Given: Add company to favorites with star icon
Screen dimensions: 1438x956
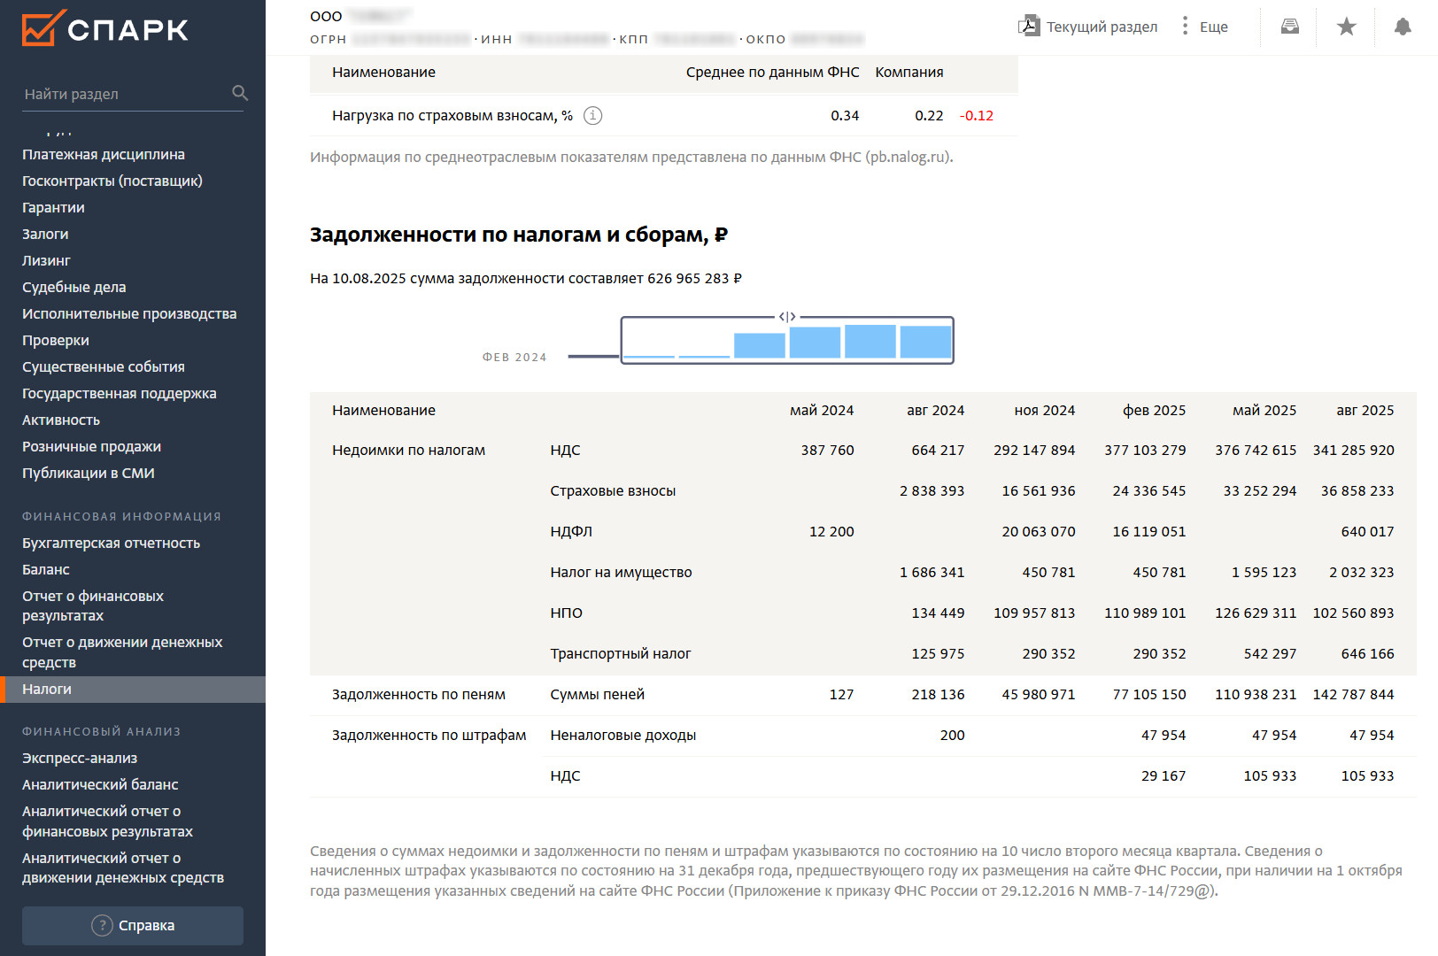Looking at the screenshot, I should 1346,27.
